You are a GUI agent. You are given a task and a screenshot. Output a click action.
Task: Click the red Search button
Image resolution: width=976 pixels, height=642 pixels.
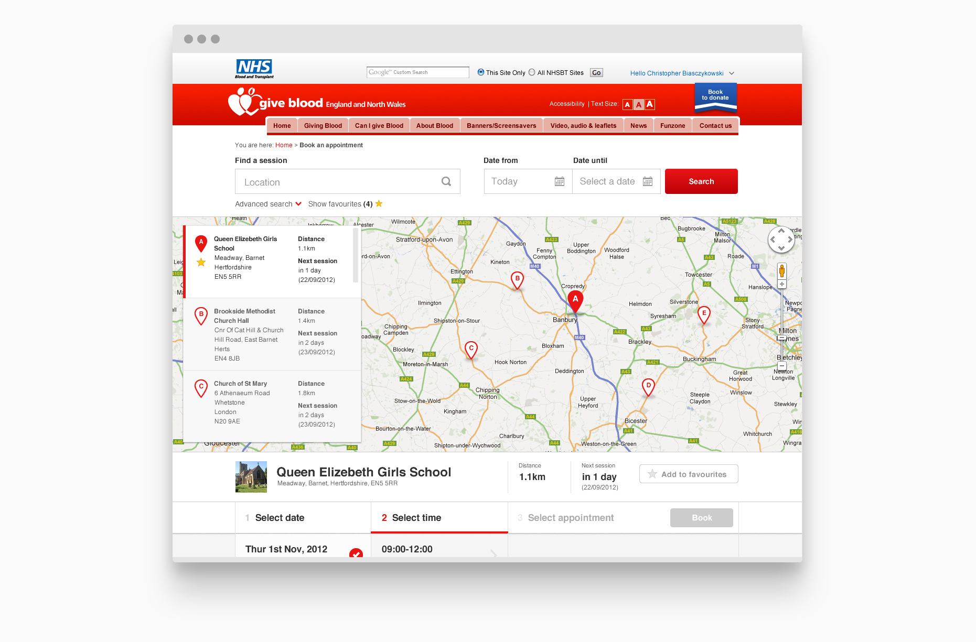point(701,181)
